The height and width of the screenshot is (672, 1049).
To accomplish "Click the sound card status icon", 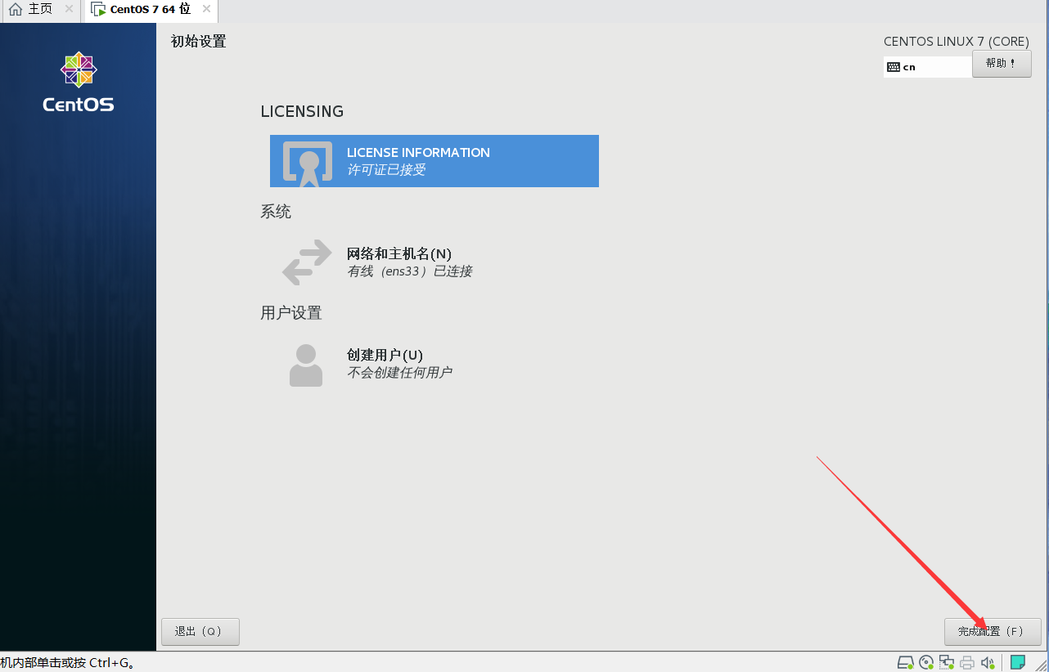I will pos(988,662).
